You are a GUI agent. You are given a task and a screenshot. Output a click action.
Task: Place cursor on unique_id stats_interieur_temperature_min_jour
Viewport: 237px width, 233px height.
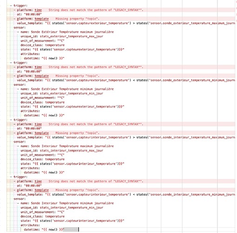tap(62, 208)
